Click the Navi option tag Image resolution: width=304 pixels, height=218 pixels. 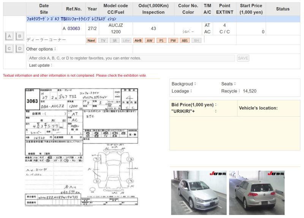click(x=91, y=41)
